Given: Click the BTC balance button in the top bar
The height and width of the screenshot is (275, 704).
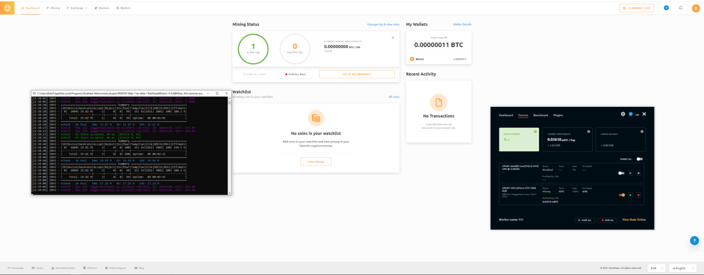Looking at the screenshot, I should tap(636, 8).
